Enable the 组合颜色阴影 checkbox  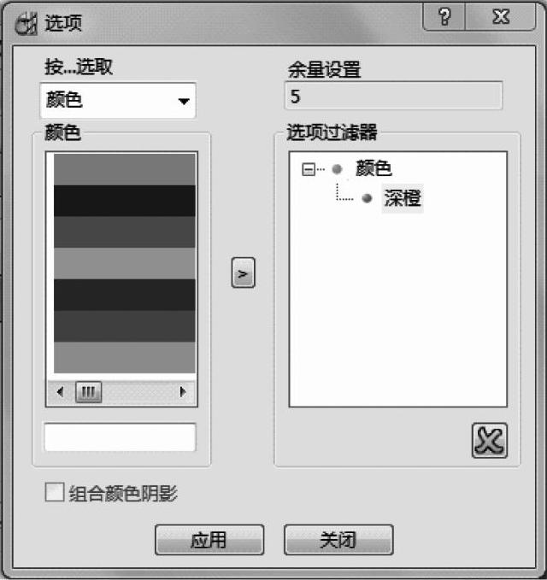click(x=55, y=492)
